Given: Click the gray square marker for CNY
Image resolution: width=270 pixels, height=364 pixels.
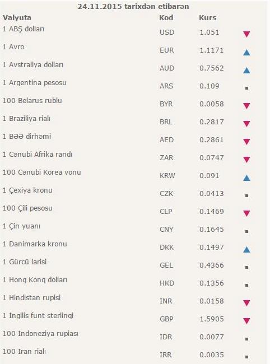Looking at the screenshot, I should tap(247, 231).
